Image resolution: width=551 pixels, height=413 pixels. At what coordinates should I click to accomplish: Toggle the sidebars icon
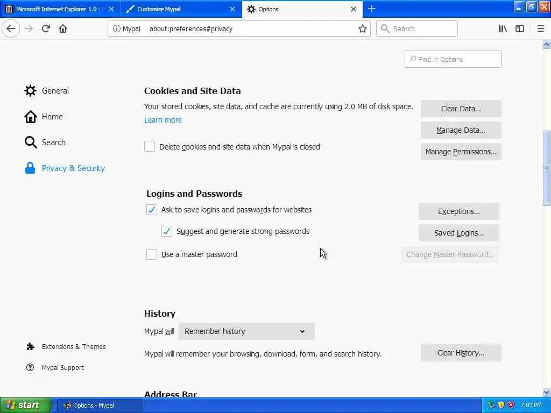click(x=520, y=29)
